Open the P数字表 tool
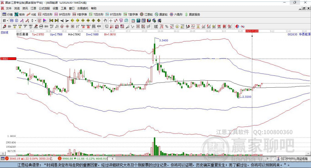The image size is (311, 168). click(80, 15)
